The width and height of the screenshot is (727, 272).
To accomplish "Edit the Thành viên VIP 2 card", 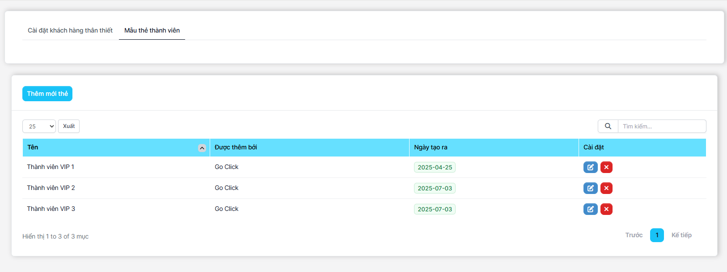I will coord(590,188).
